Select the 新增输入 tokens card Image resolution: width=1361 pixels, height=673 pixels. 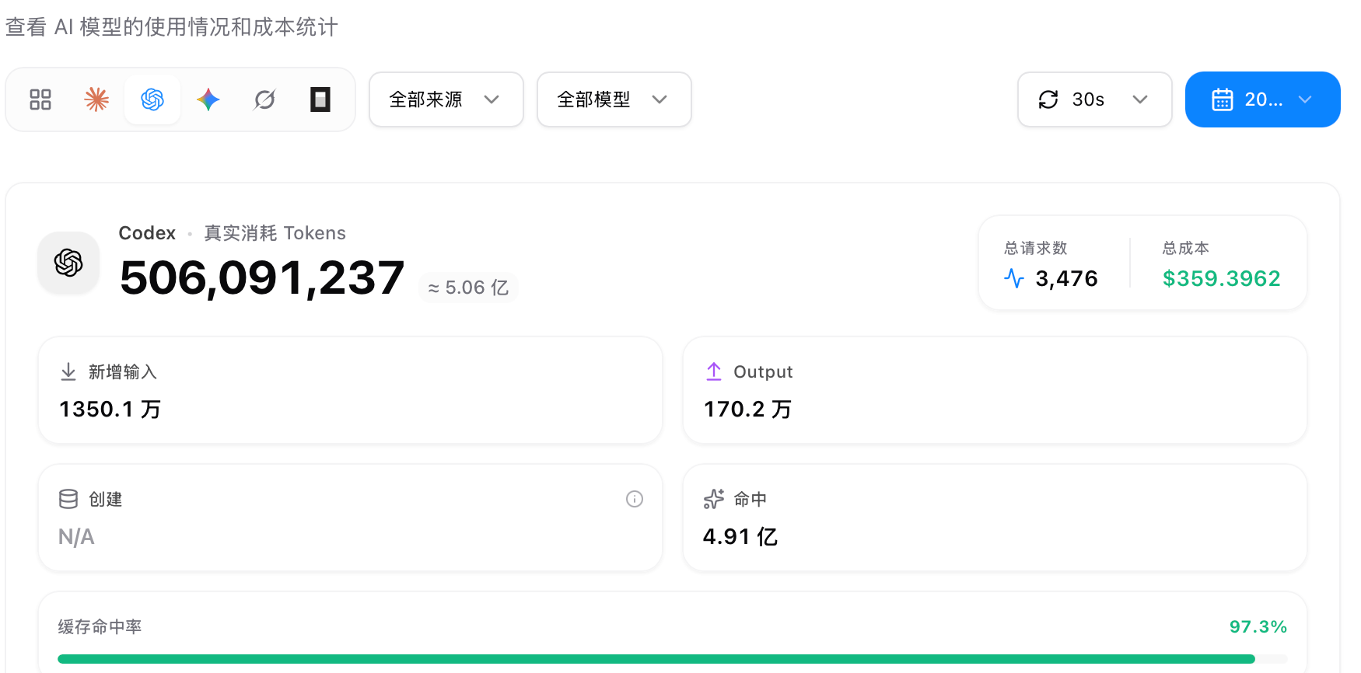pos(351,390)
